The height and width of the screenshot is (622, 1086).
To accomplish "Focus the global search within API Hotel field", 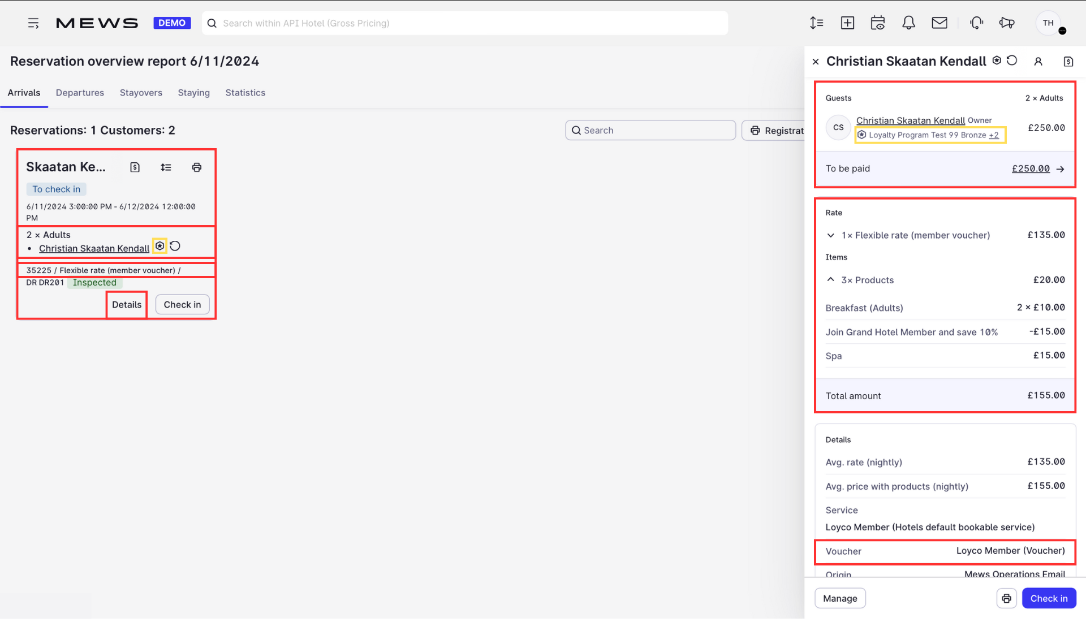I will coord(465,23).
